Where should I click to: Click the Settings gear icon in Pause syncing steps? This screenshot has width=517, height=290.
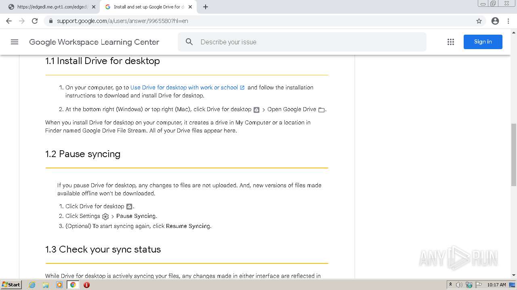coord(105,216)
